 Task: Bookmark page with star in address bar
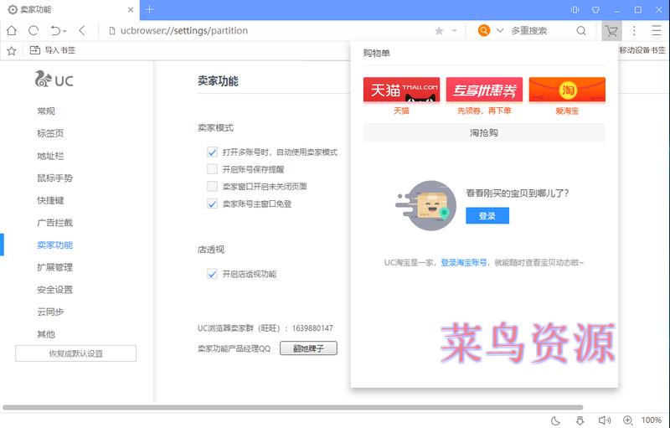[439, 31]
